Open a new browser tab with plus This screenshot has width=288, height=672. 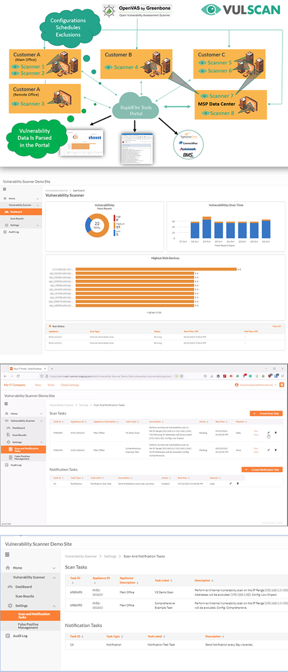pos(52,368)
